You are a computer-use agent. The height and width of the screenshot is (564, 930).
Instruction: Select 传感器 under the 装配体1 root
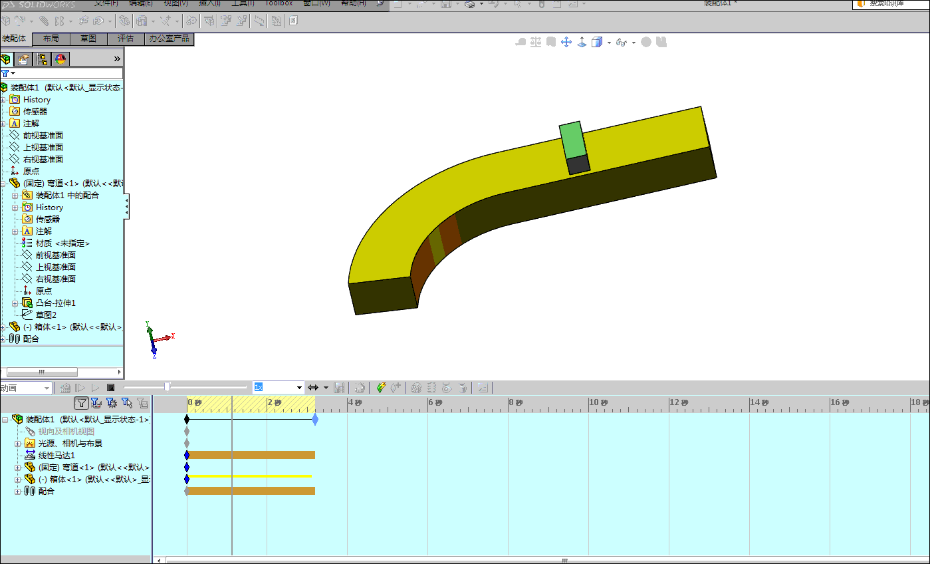tap(35, 112)
